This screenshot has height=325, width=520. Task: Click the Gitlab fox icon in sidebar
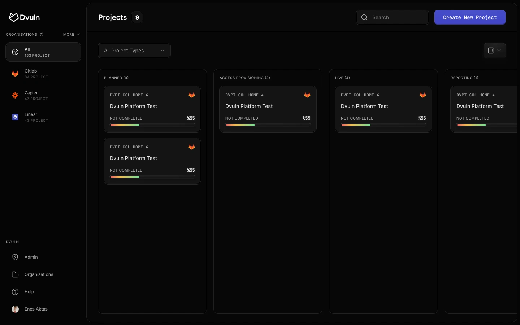click(15, 74)
